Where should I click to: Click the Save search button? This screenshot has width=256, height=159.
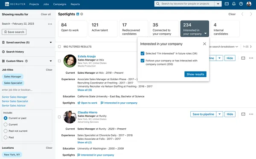(x=14, y=32)
